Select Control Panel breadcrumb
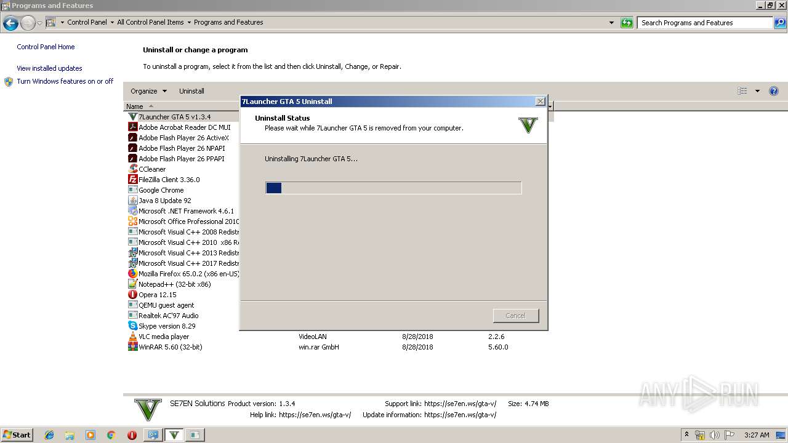788x443 pixels. 87,23
